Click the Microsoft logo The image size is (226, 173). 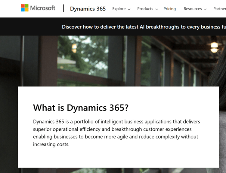pyautogui.click(x=38, y=8)
